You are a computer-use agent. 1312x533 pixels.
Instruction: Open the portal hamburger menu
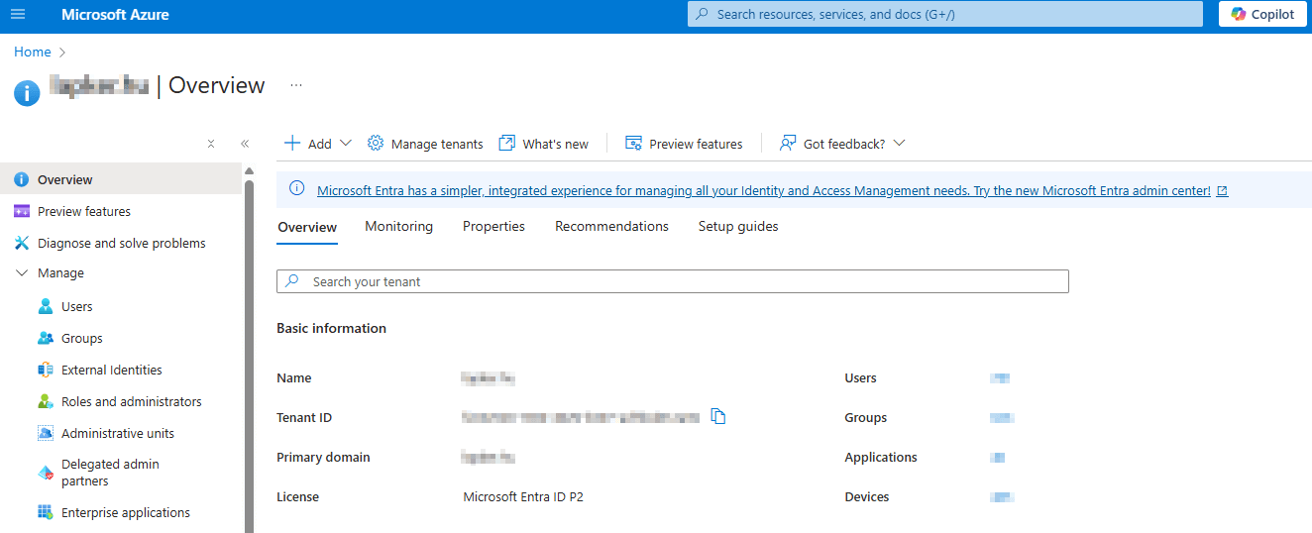(17, 15)
